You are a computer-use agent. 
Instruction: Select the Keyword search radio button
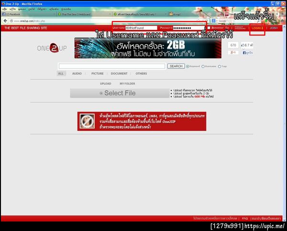(x=188, y=66)
